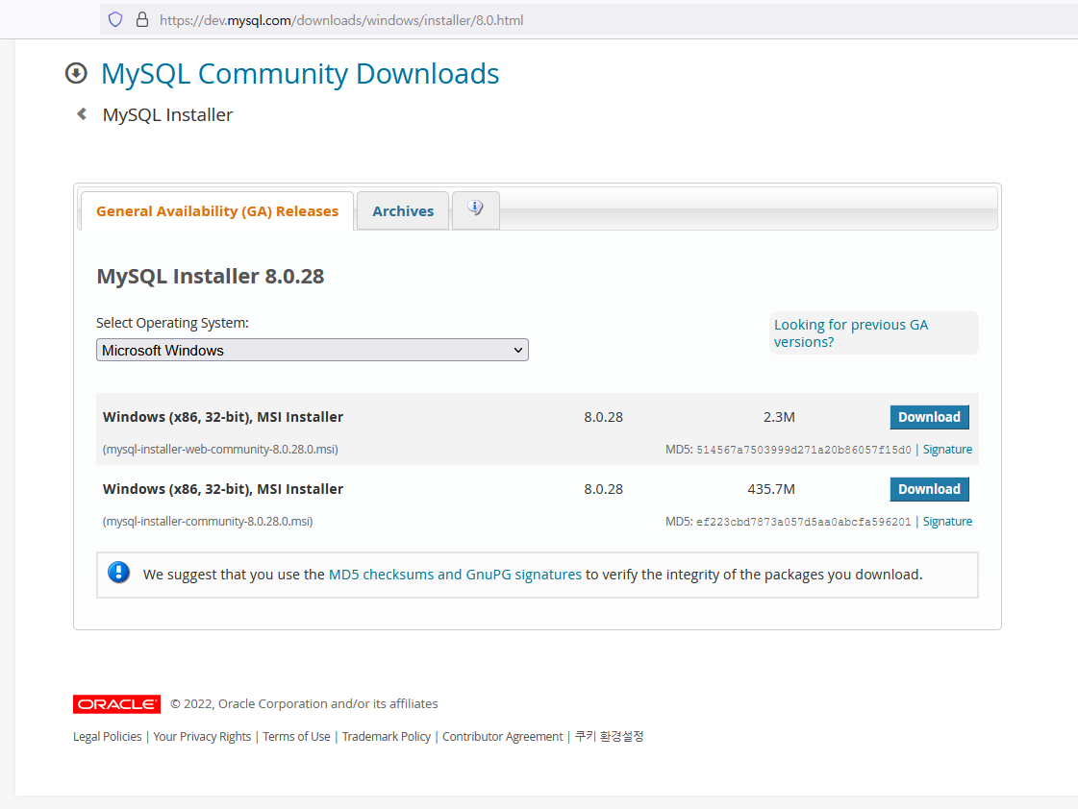Open the 쿠키 환경설정 cookie settings link
The height and width of the screenshot is (809, 1078).
click(x=609, y=736)
